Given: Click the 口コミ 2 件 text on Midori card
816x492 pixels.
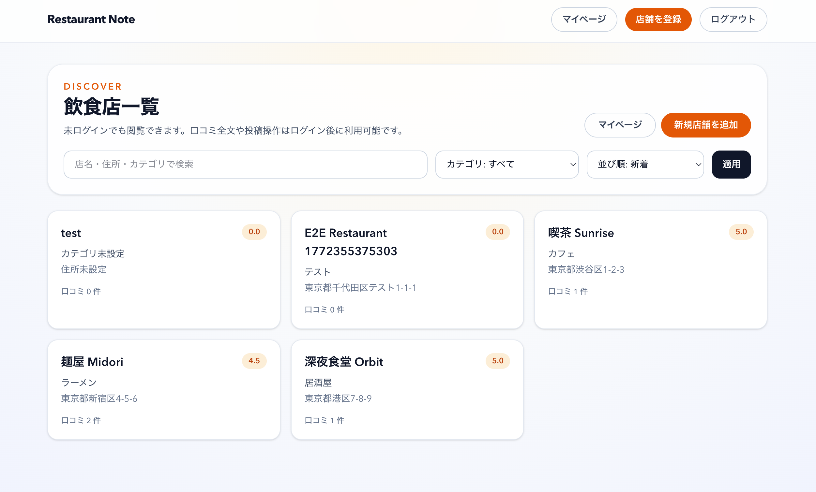Looking at the screenshot, I should point(81,420).
